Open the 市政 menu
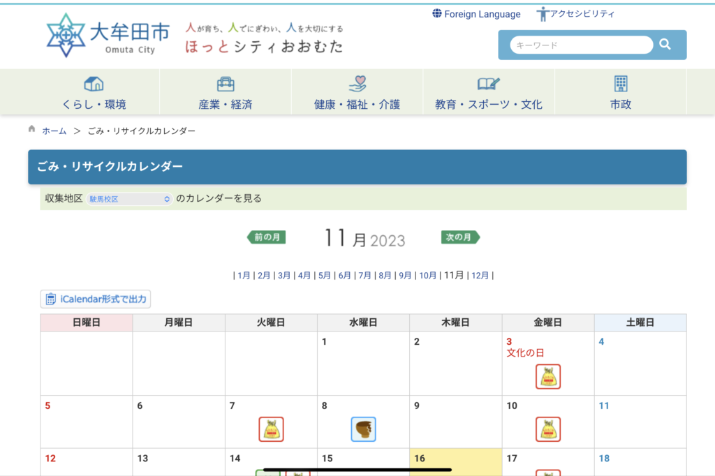This screenshot has width=715, height=476. tap(620, 93)
